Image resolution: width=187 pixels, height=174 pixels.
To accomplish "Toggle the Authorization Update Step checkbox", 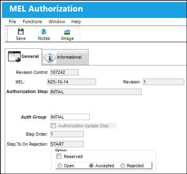I will [x=53, y=125].
